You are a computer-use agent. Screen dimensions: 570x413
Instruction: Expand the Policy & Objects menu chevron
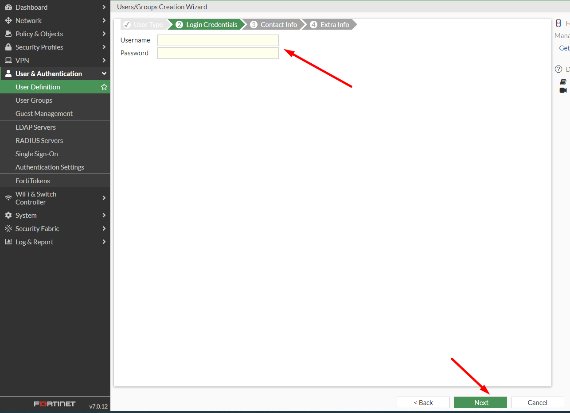coord(104,34)
